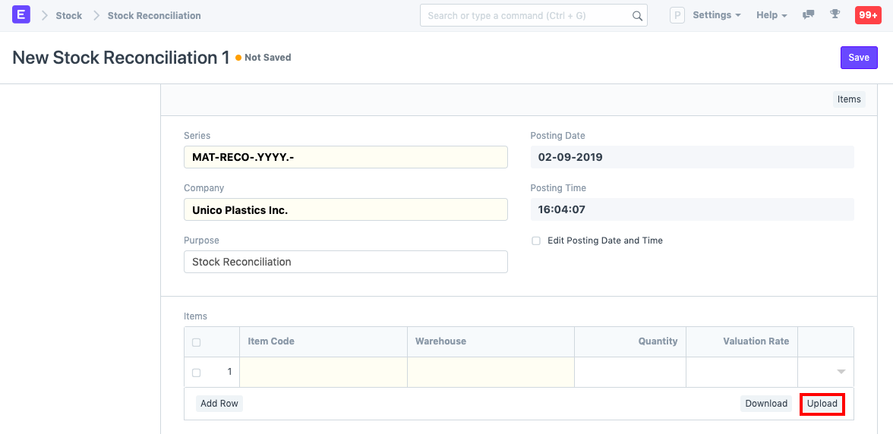Click the search magnifier icon
This screenshot has width=893, height=434.
(637, 16)
